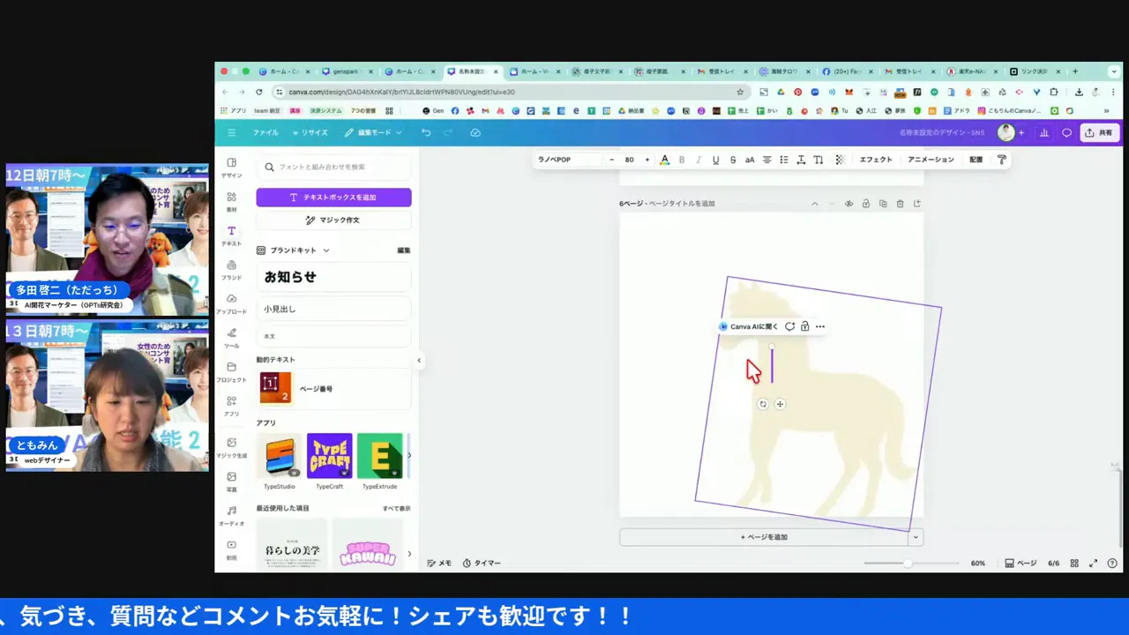This screenshot has width=1129, height=635.
Task: Click the エフェクト button in the toolbar
Action: 875,160
